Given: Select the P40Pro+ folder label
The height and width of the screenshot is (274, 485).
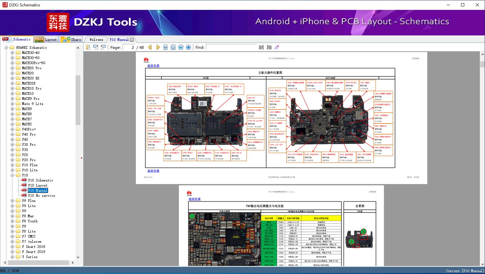Looking at the screenshot, I should tap(29, 129).
